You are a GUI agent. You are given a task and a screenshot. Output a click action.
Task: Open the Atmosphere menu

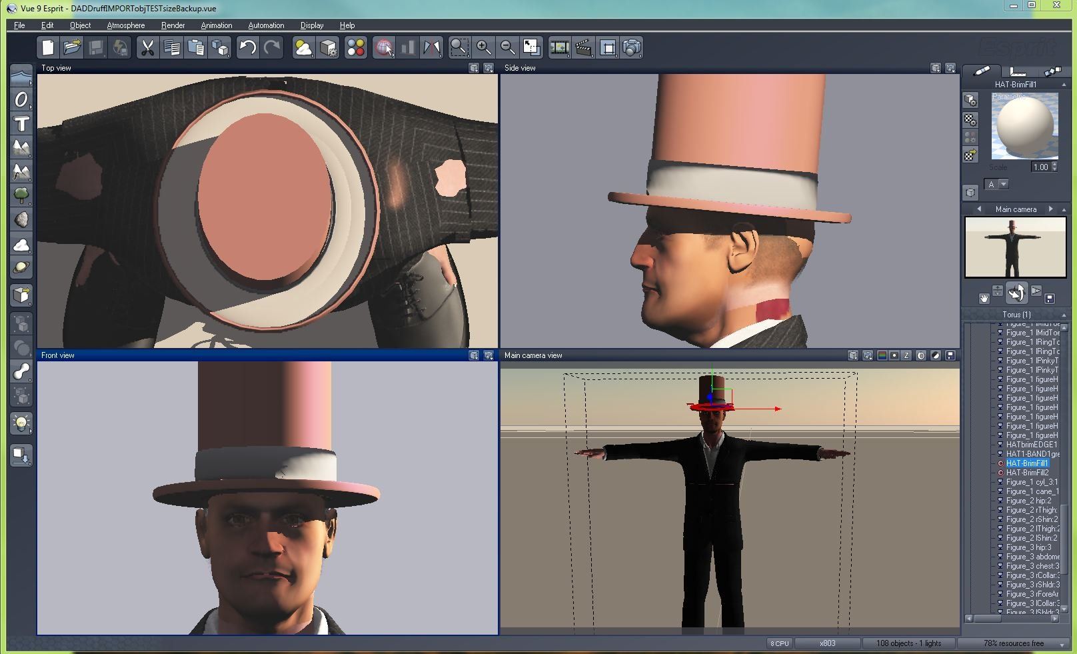(125, 25)
